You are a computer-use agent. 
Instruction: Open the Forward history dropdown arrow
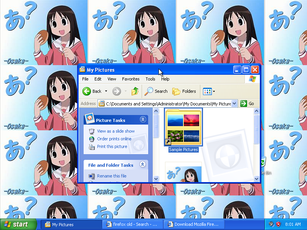125,91
